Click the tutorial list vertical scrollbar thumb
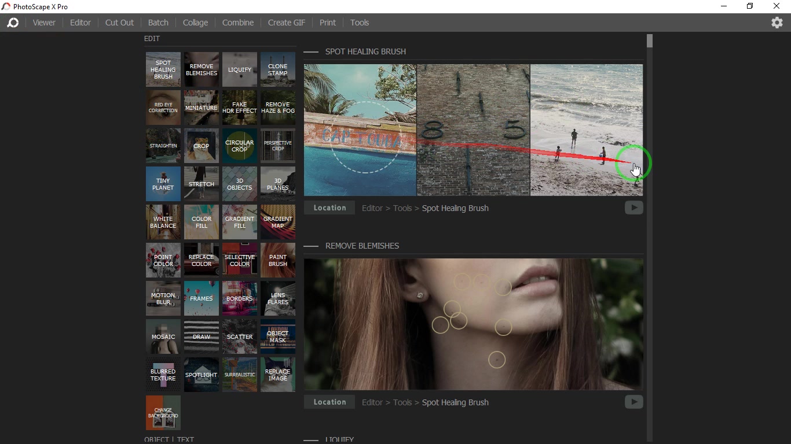 click(650, 41)
